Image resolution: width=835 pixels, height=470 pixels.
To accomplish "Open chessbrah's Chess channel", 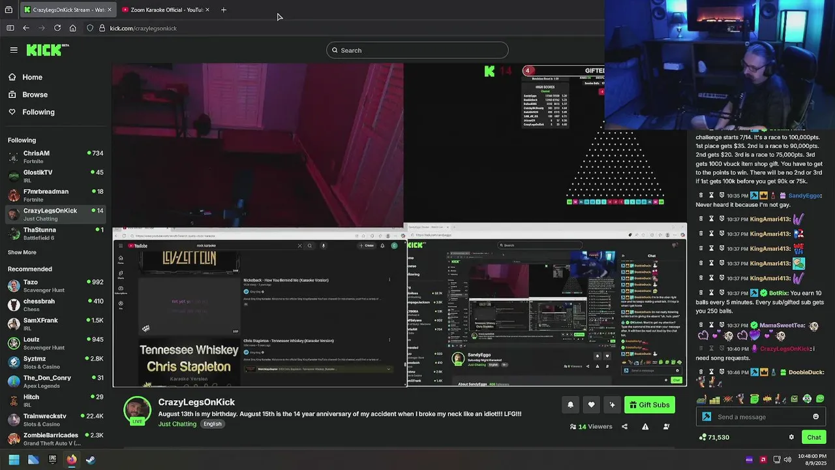I will click(x=55, y=305).
